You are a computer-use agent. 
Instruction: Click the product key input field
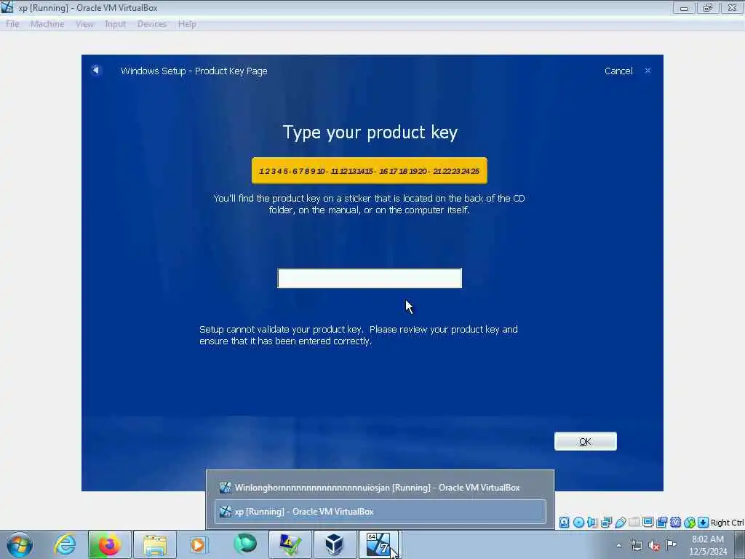(x=370, y=278)
